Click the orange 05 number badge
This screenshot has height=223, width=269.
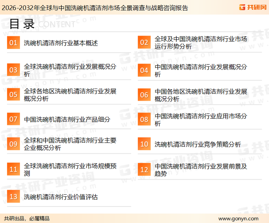[13, 94]
